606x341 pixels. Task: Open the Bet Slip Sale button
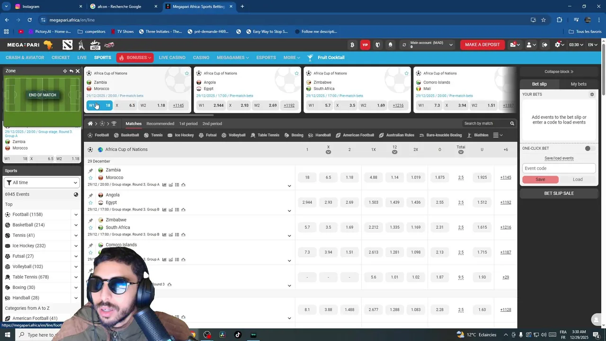click(559, 193)
